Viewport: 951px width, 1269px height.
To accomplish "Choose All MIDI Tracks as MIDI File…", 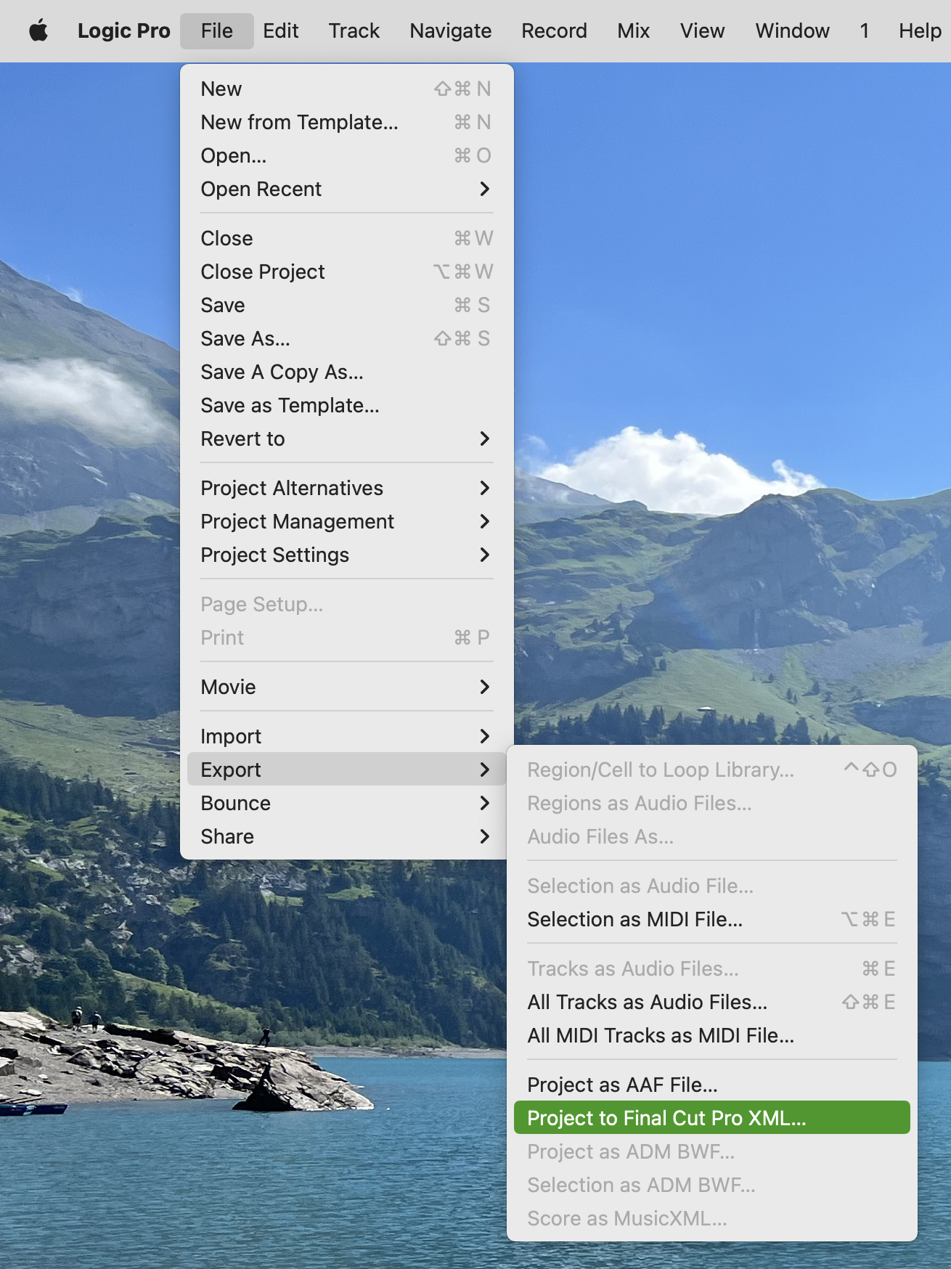I will pyautogui.click(x=712, y=1035).
